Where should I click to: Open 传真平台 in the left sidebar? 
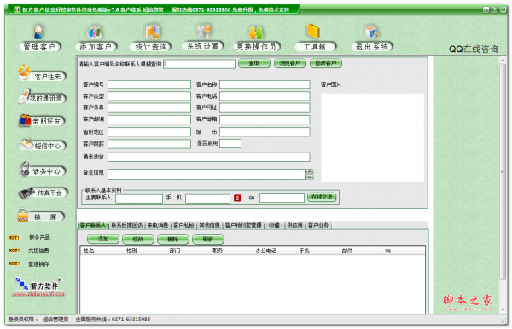coord(44,193)
